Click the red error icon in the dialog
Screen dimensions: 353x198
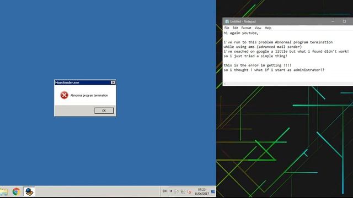coord(64,95)
